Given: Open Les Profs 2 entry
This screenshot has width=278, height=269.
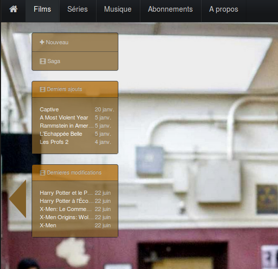Looking at the screenshot, I should click(x=54, y=142).
